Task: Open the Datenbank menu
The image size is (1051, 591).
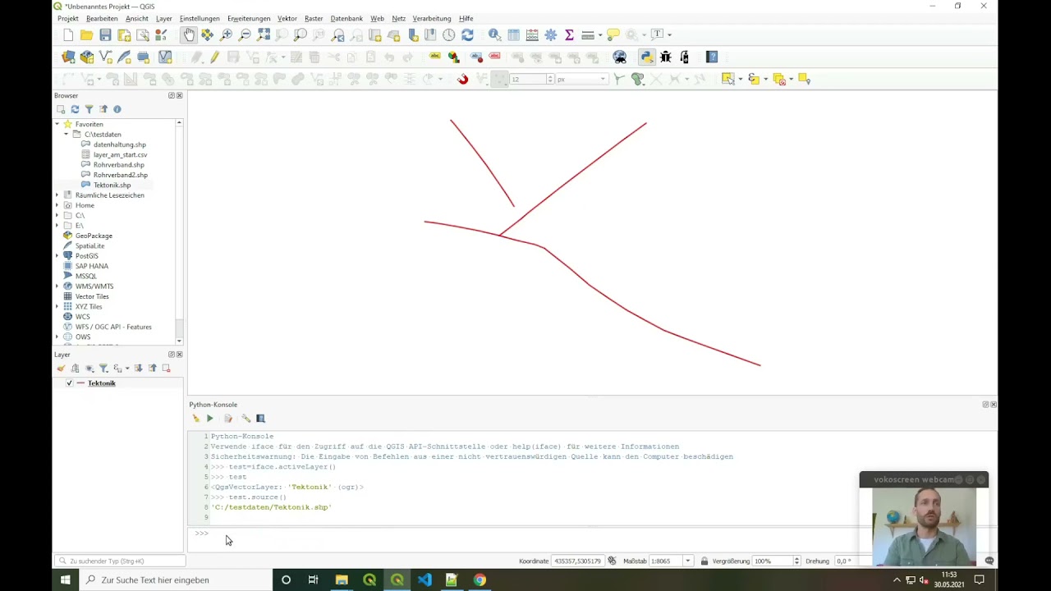Action: 347,18
